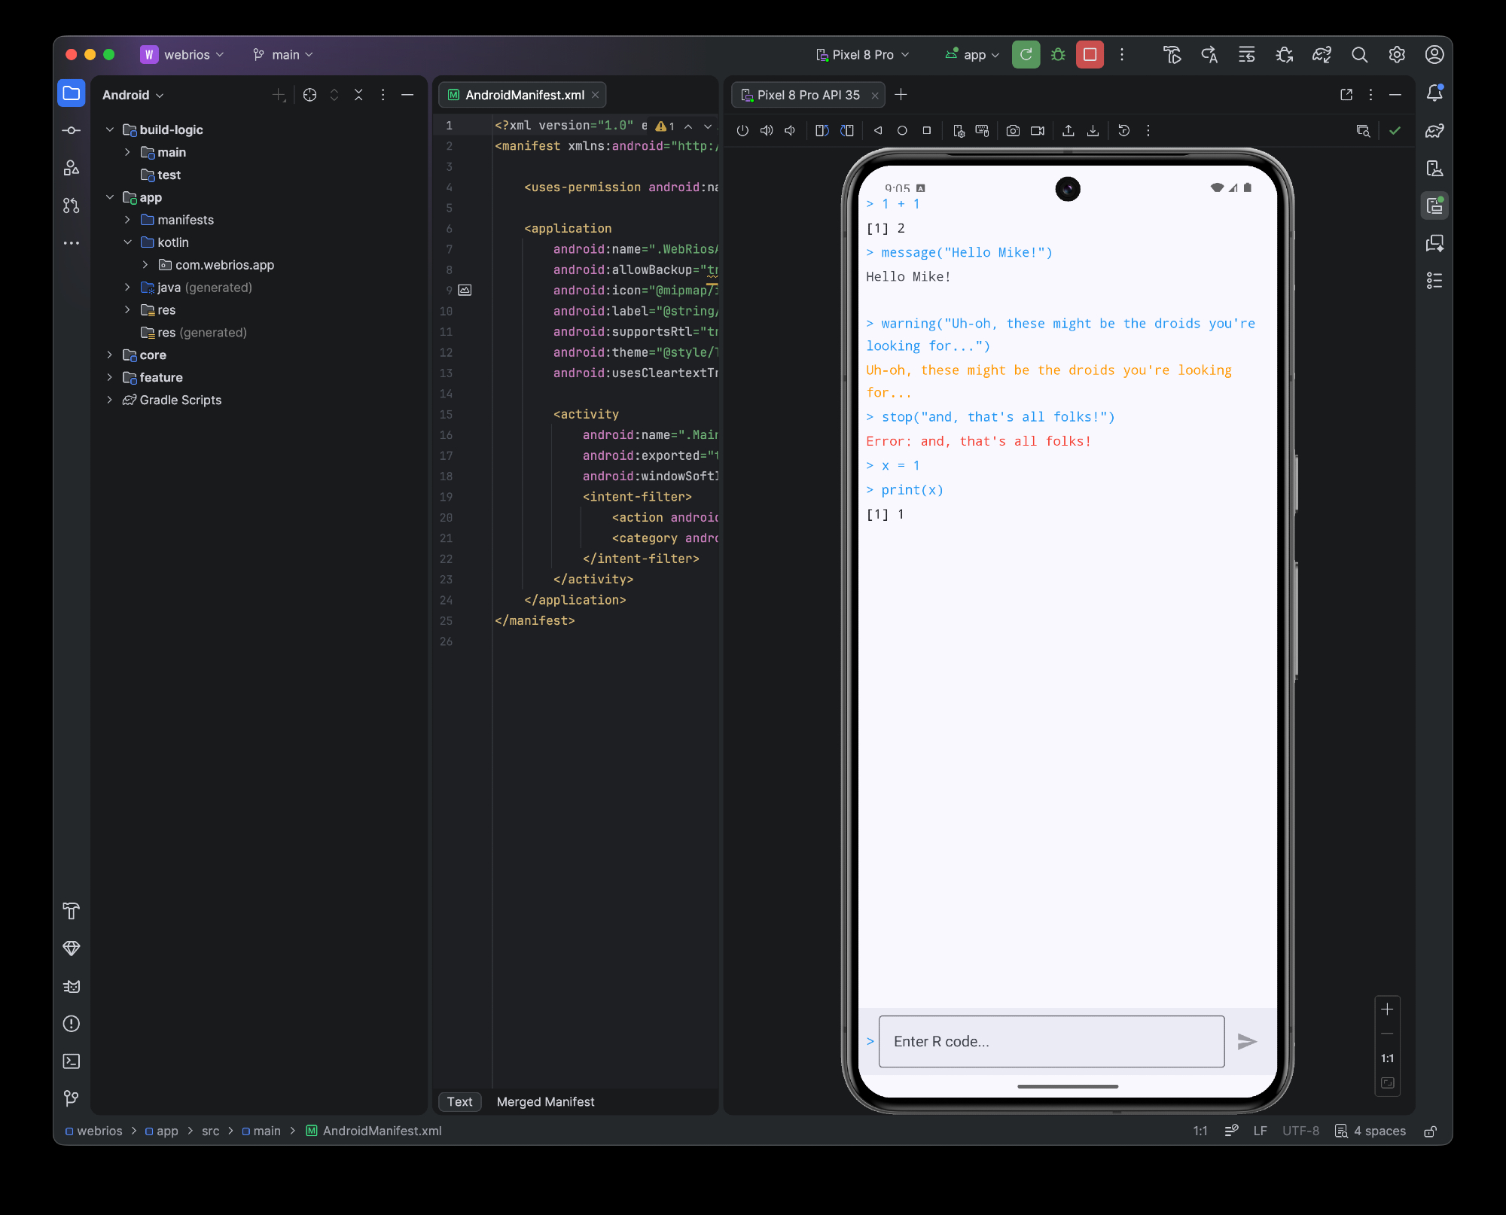
Task: Expand the core module folder
Action: pyautogui.click(x=110, y=355)
